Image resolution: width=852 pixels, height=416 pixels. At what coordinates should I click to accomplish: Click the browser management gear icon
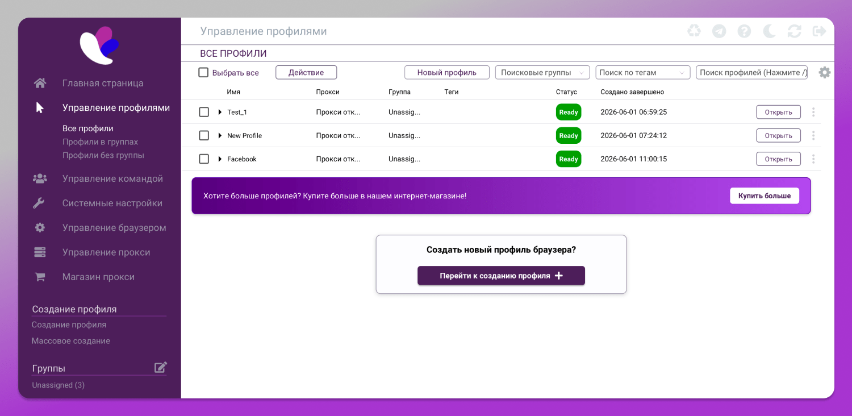coord(40,227)
